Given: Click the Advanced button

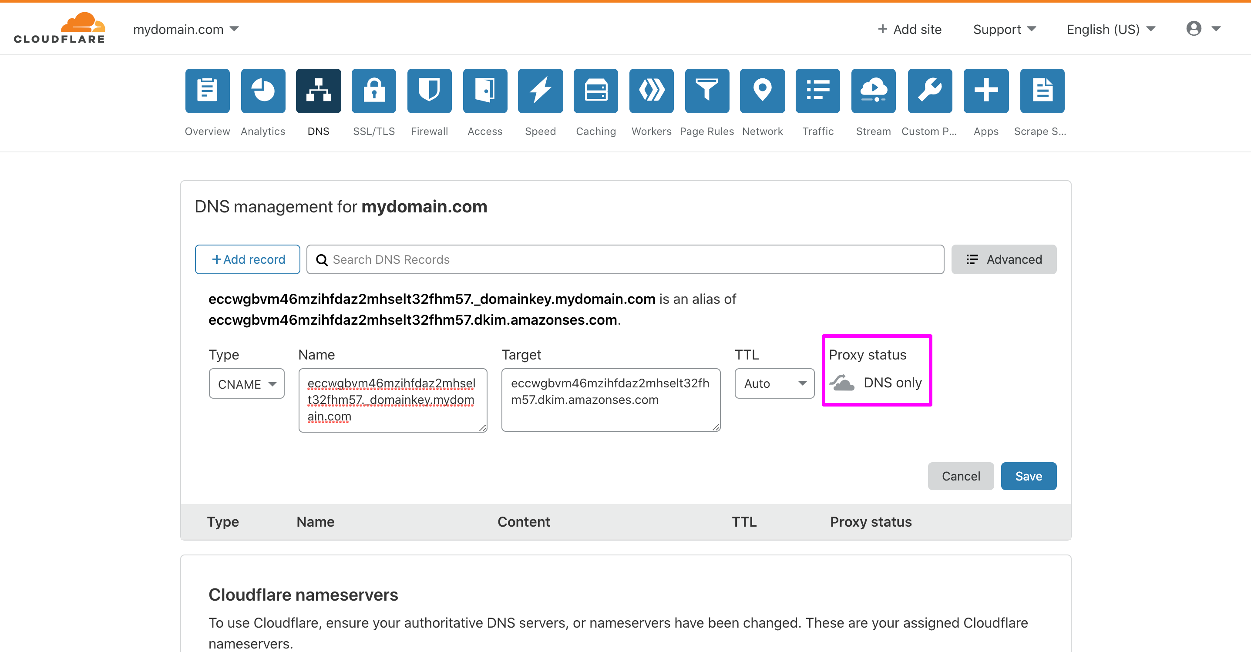Looking at the screenshot, I should [1004, 260].
